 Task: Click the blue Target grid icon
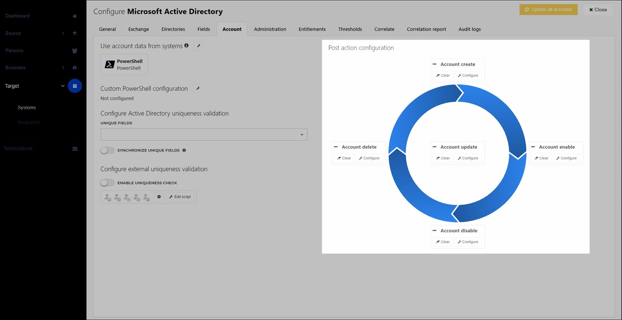pyautogui.click(x=75, y=86)
